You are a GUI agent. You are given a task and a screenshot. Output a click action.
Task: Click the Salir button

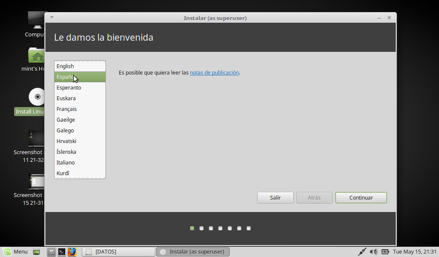coord(275,197)
